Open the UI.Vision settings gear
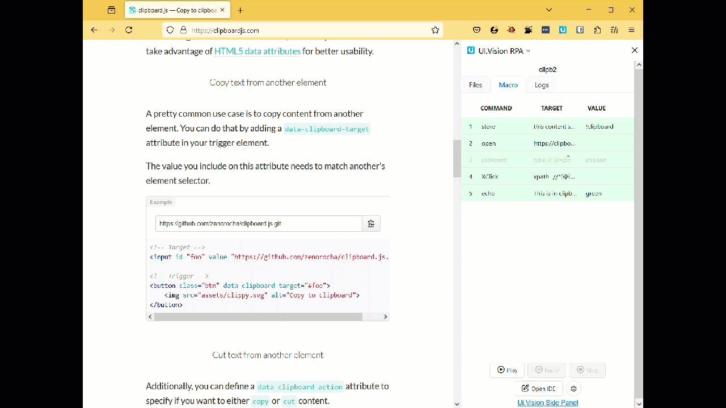 574,389
